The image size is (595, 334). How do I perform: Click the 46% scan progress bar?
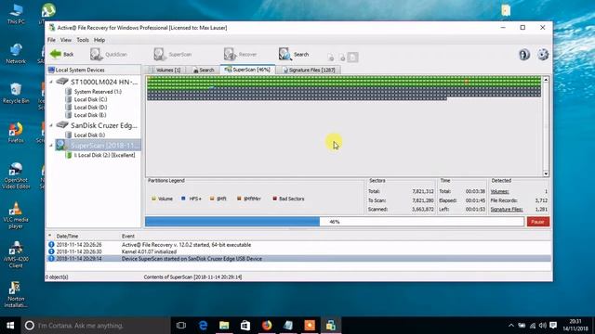tap(335, 222)
